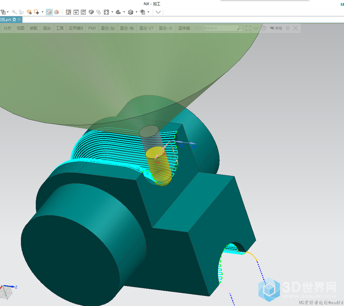Click the full screen brackets icon
344x306 pixels.
click(x=248, y=28)
